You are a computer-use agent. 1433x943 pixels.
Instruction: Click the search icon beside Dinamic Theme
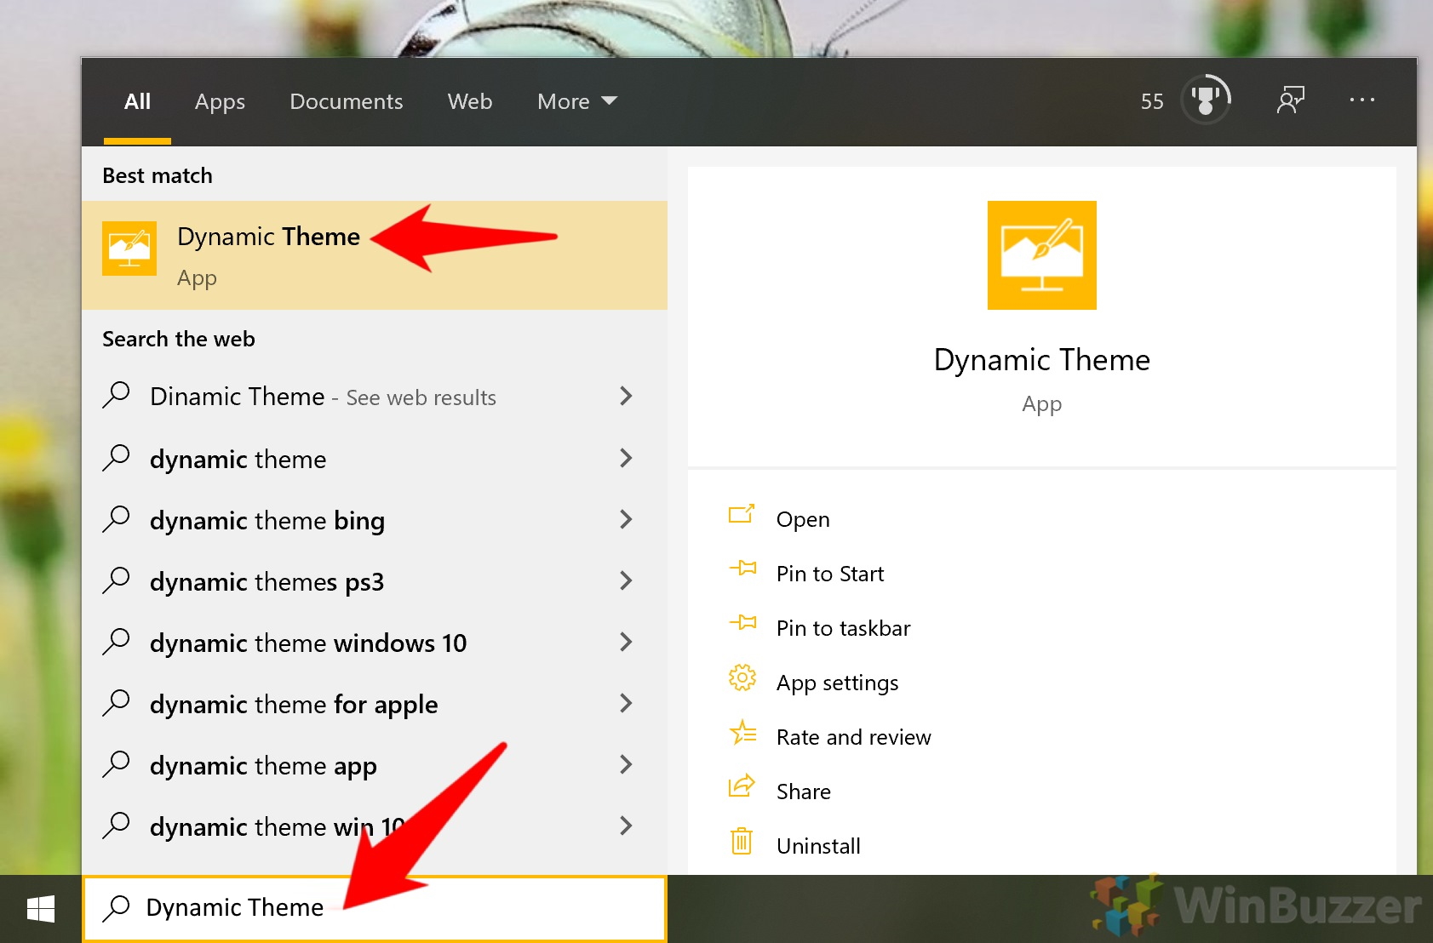[x=116, y=395]
